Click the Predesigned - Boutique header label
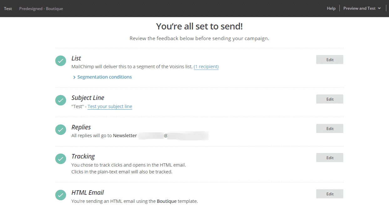The width and height of the screenshot is (389, 209). tap(41, 8)
